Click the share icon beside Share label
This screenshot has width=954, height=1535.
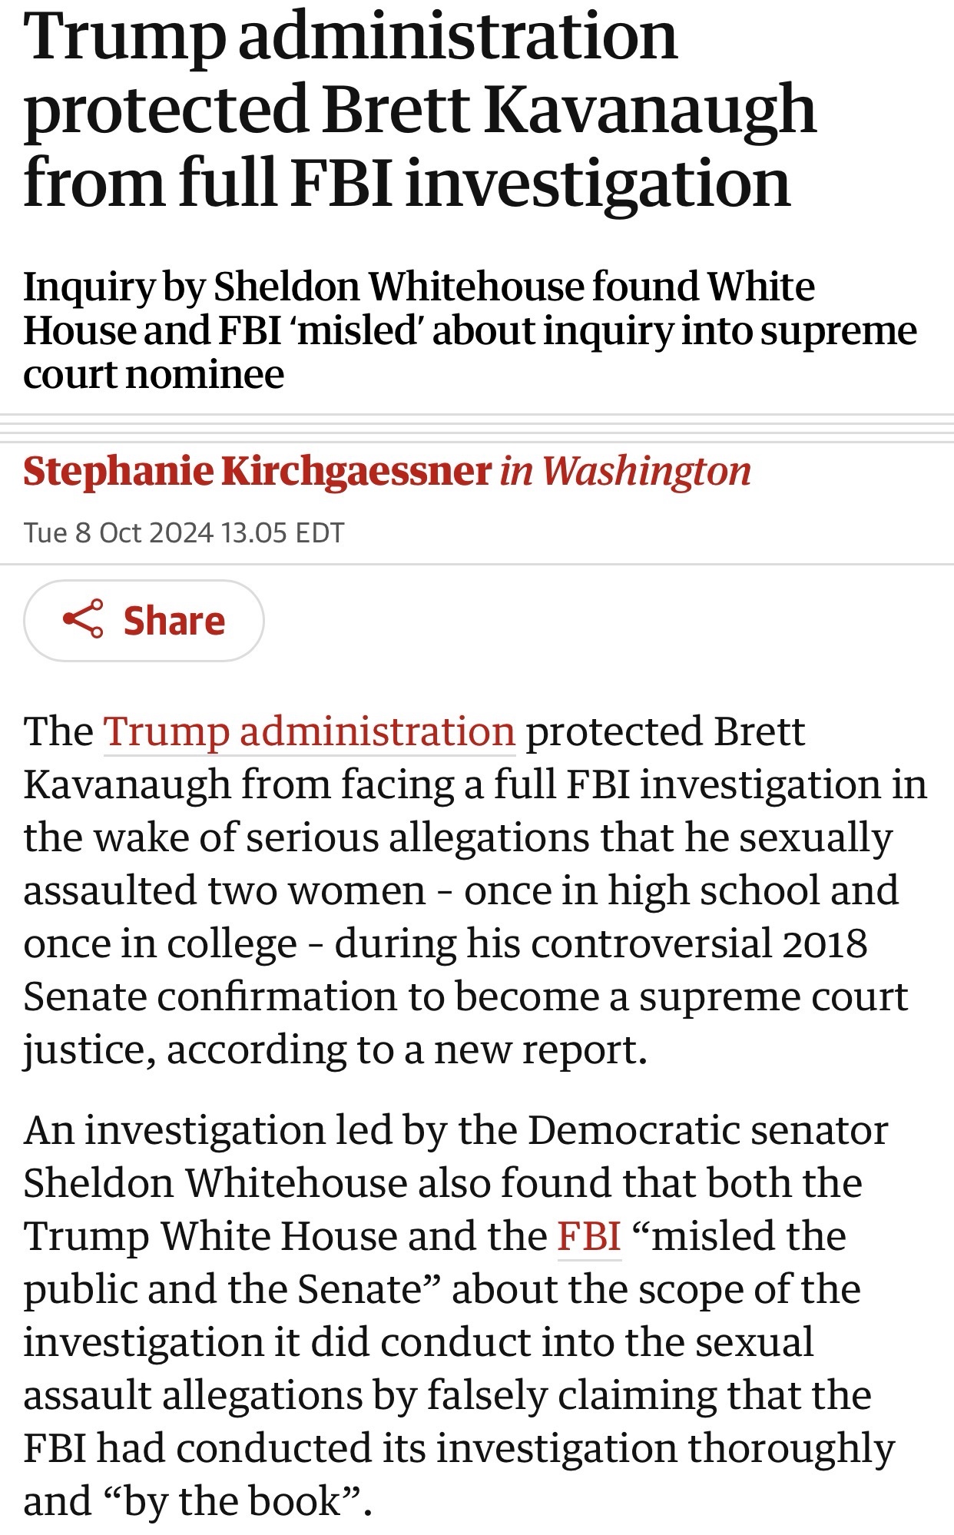[83, 619]
